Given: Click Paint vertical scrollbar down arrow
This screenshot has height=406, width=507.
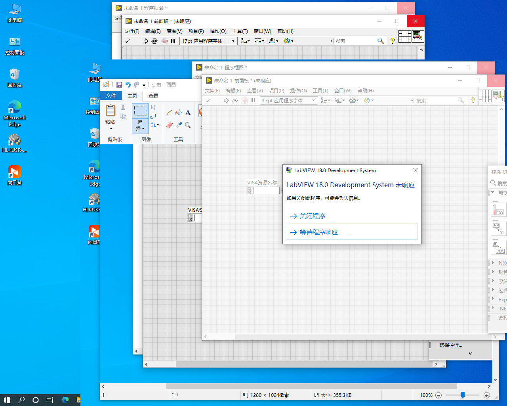Looking at the screenshot, I should 496,380.
